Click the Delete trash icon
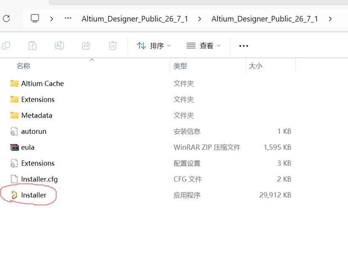This screenshot has height=265, width=348. coord(113,46)
